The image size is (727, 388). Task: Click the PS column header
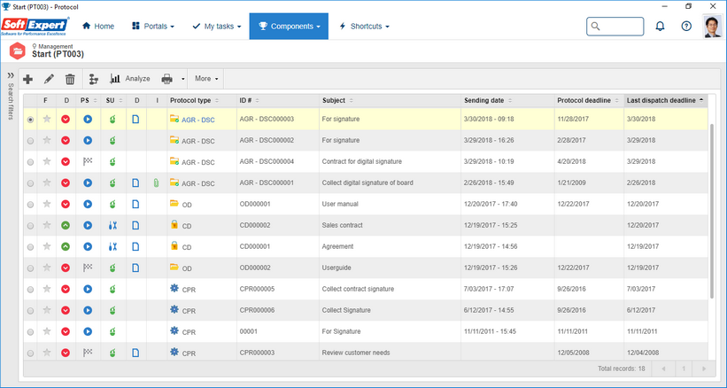88,100
